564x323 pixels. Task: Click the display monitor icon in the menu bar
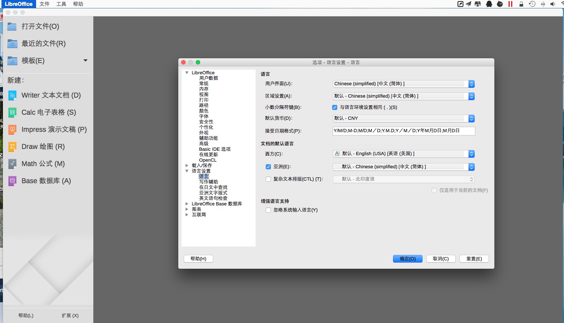click(x=478, y=4)
